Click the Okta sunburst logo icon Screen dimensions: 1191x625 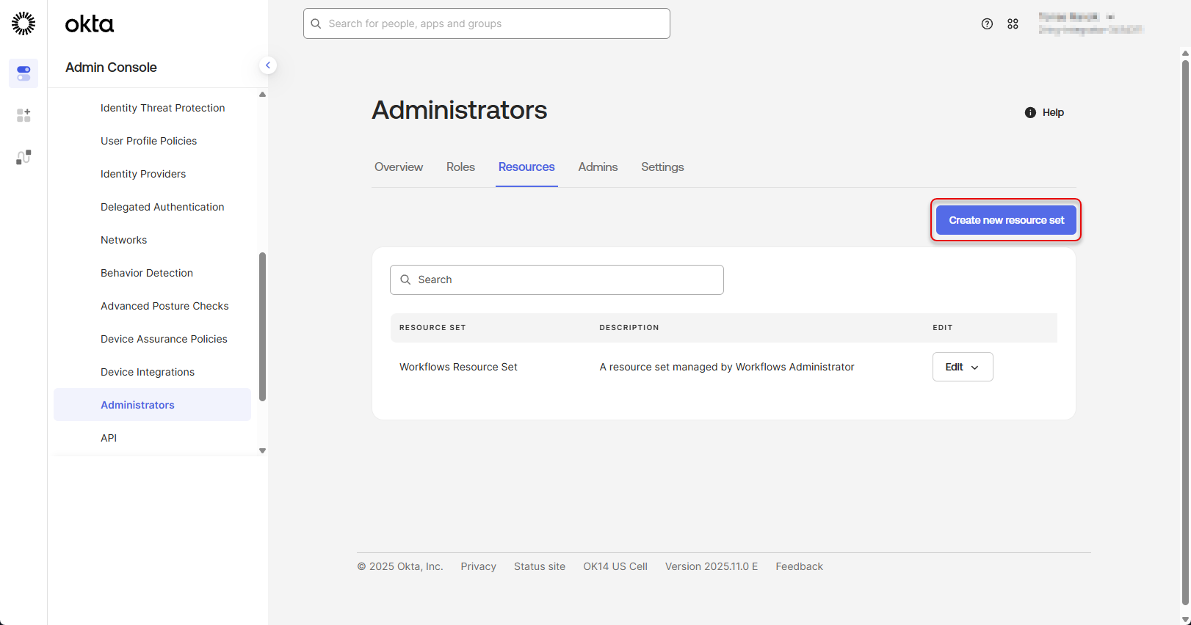[x=23, y=23]
